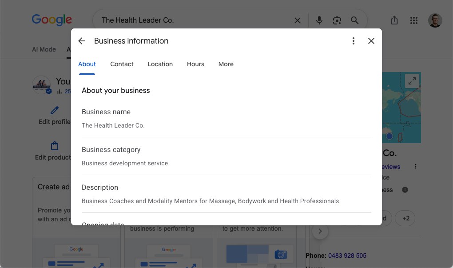Click the Edit products bag icon
This screenshot has width=453, height=268.
pos(55,145)
